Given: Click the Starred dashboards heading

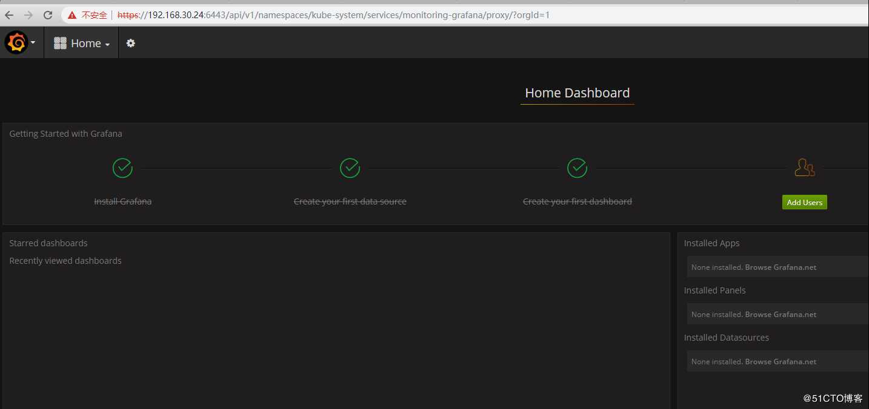Looking at the screenshot, I should (48, 243).
